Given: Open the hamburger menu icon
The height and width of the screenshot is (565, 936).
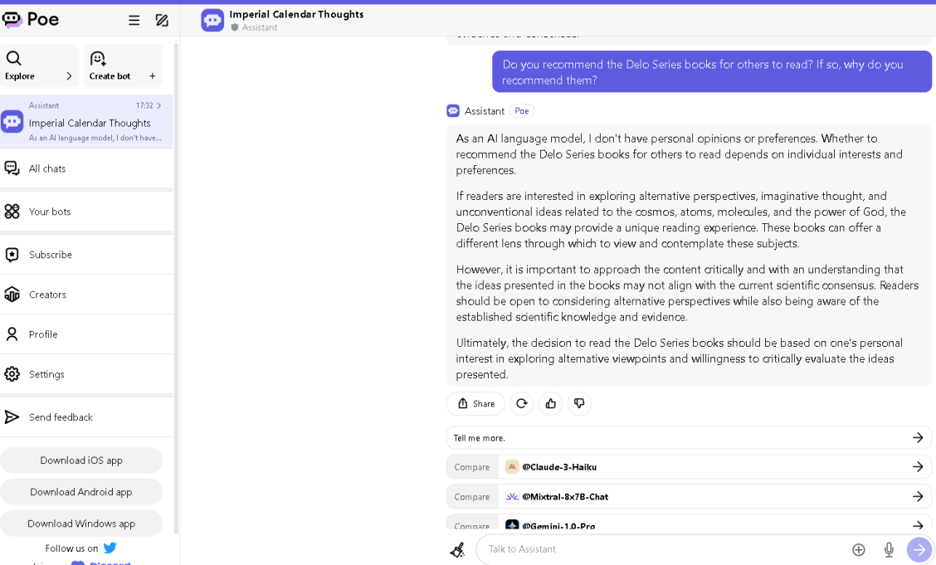Looking at the screenshot, I should 134,20.
